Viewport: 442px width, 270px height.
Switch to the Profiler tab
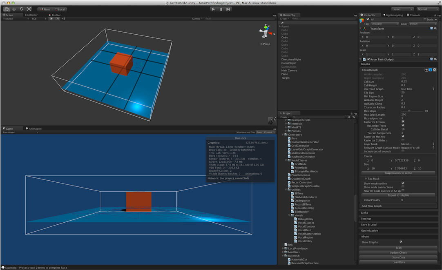tap(56, 15)
